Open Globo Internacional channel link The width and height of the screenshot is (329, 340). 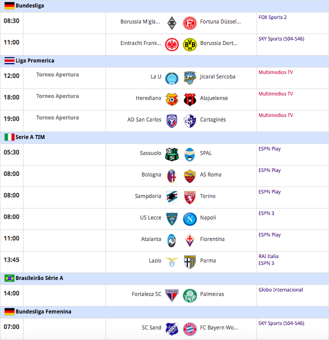point(280,289)
